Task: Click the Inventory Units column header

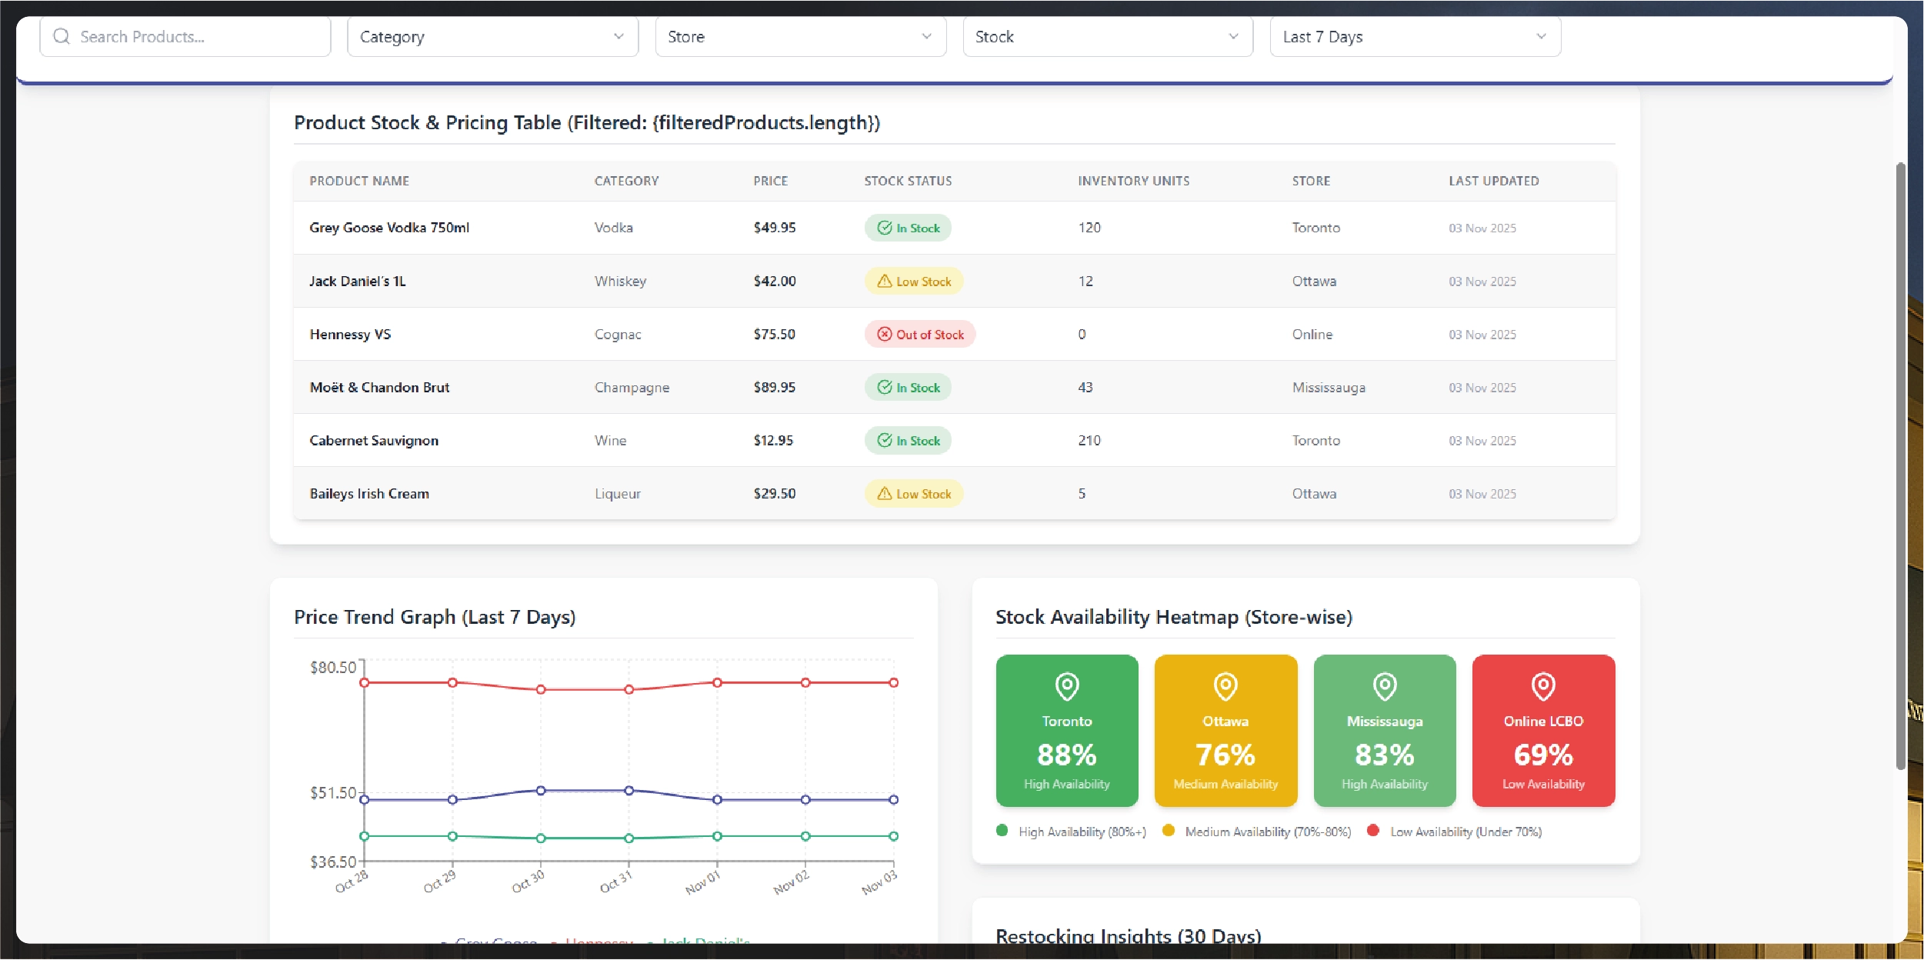Action: pyautogui.click(x=1133, y=181)
